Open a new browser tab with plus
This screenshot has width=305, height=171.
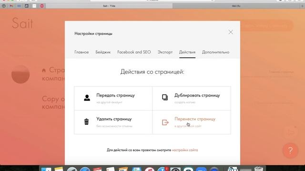[x=302, y=6]
